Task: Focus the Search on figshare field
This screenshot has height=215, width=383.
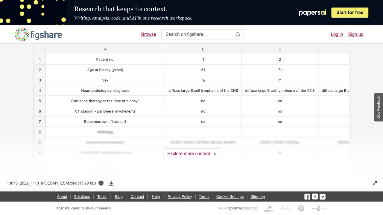Action: [x=203, y=34]
